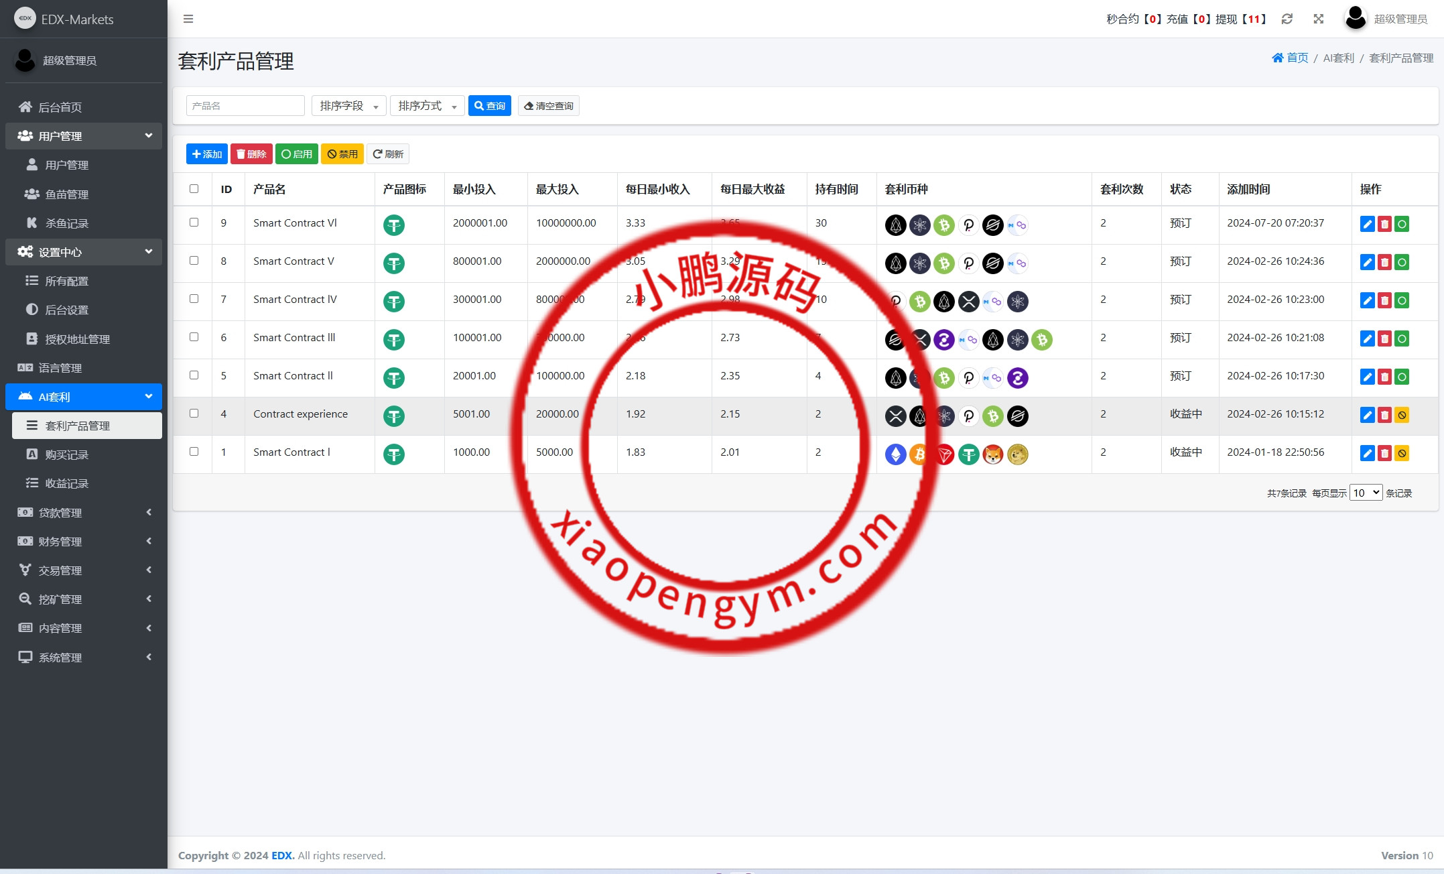Tick the checkbox for Contract experience row

click(194, 414)
